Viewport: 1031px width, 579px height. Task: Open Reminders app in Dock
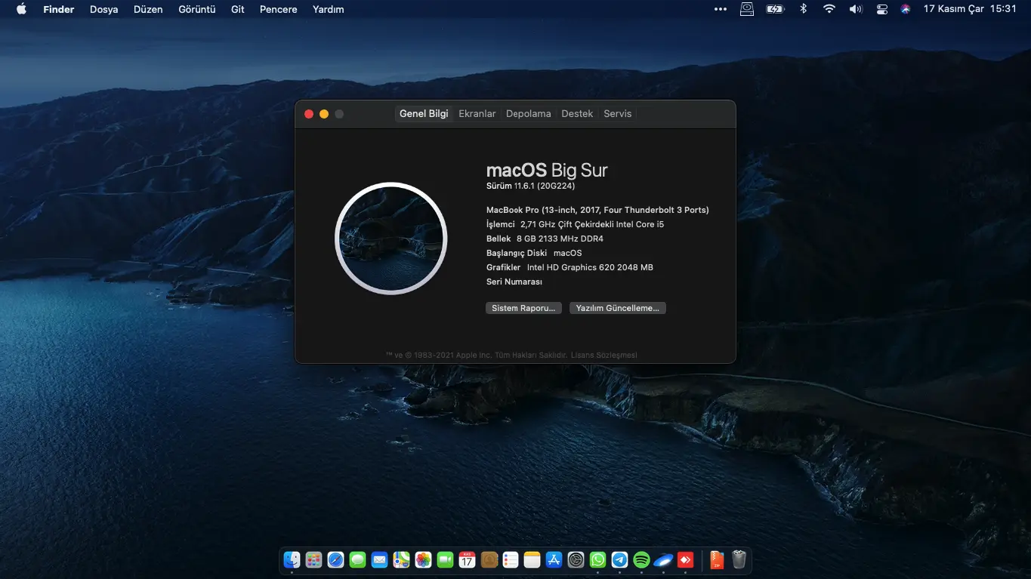tap(511, 560)
